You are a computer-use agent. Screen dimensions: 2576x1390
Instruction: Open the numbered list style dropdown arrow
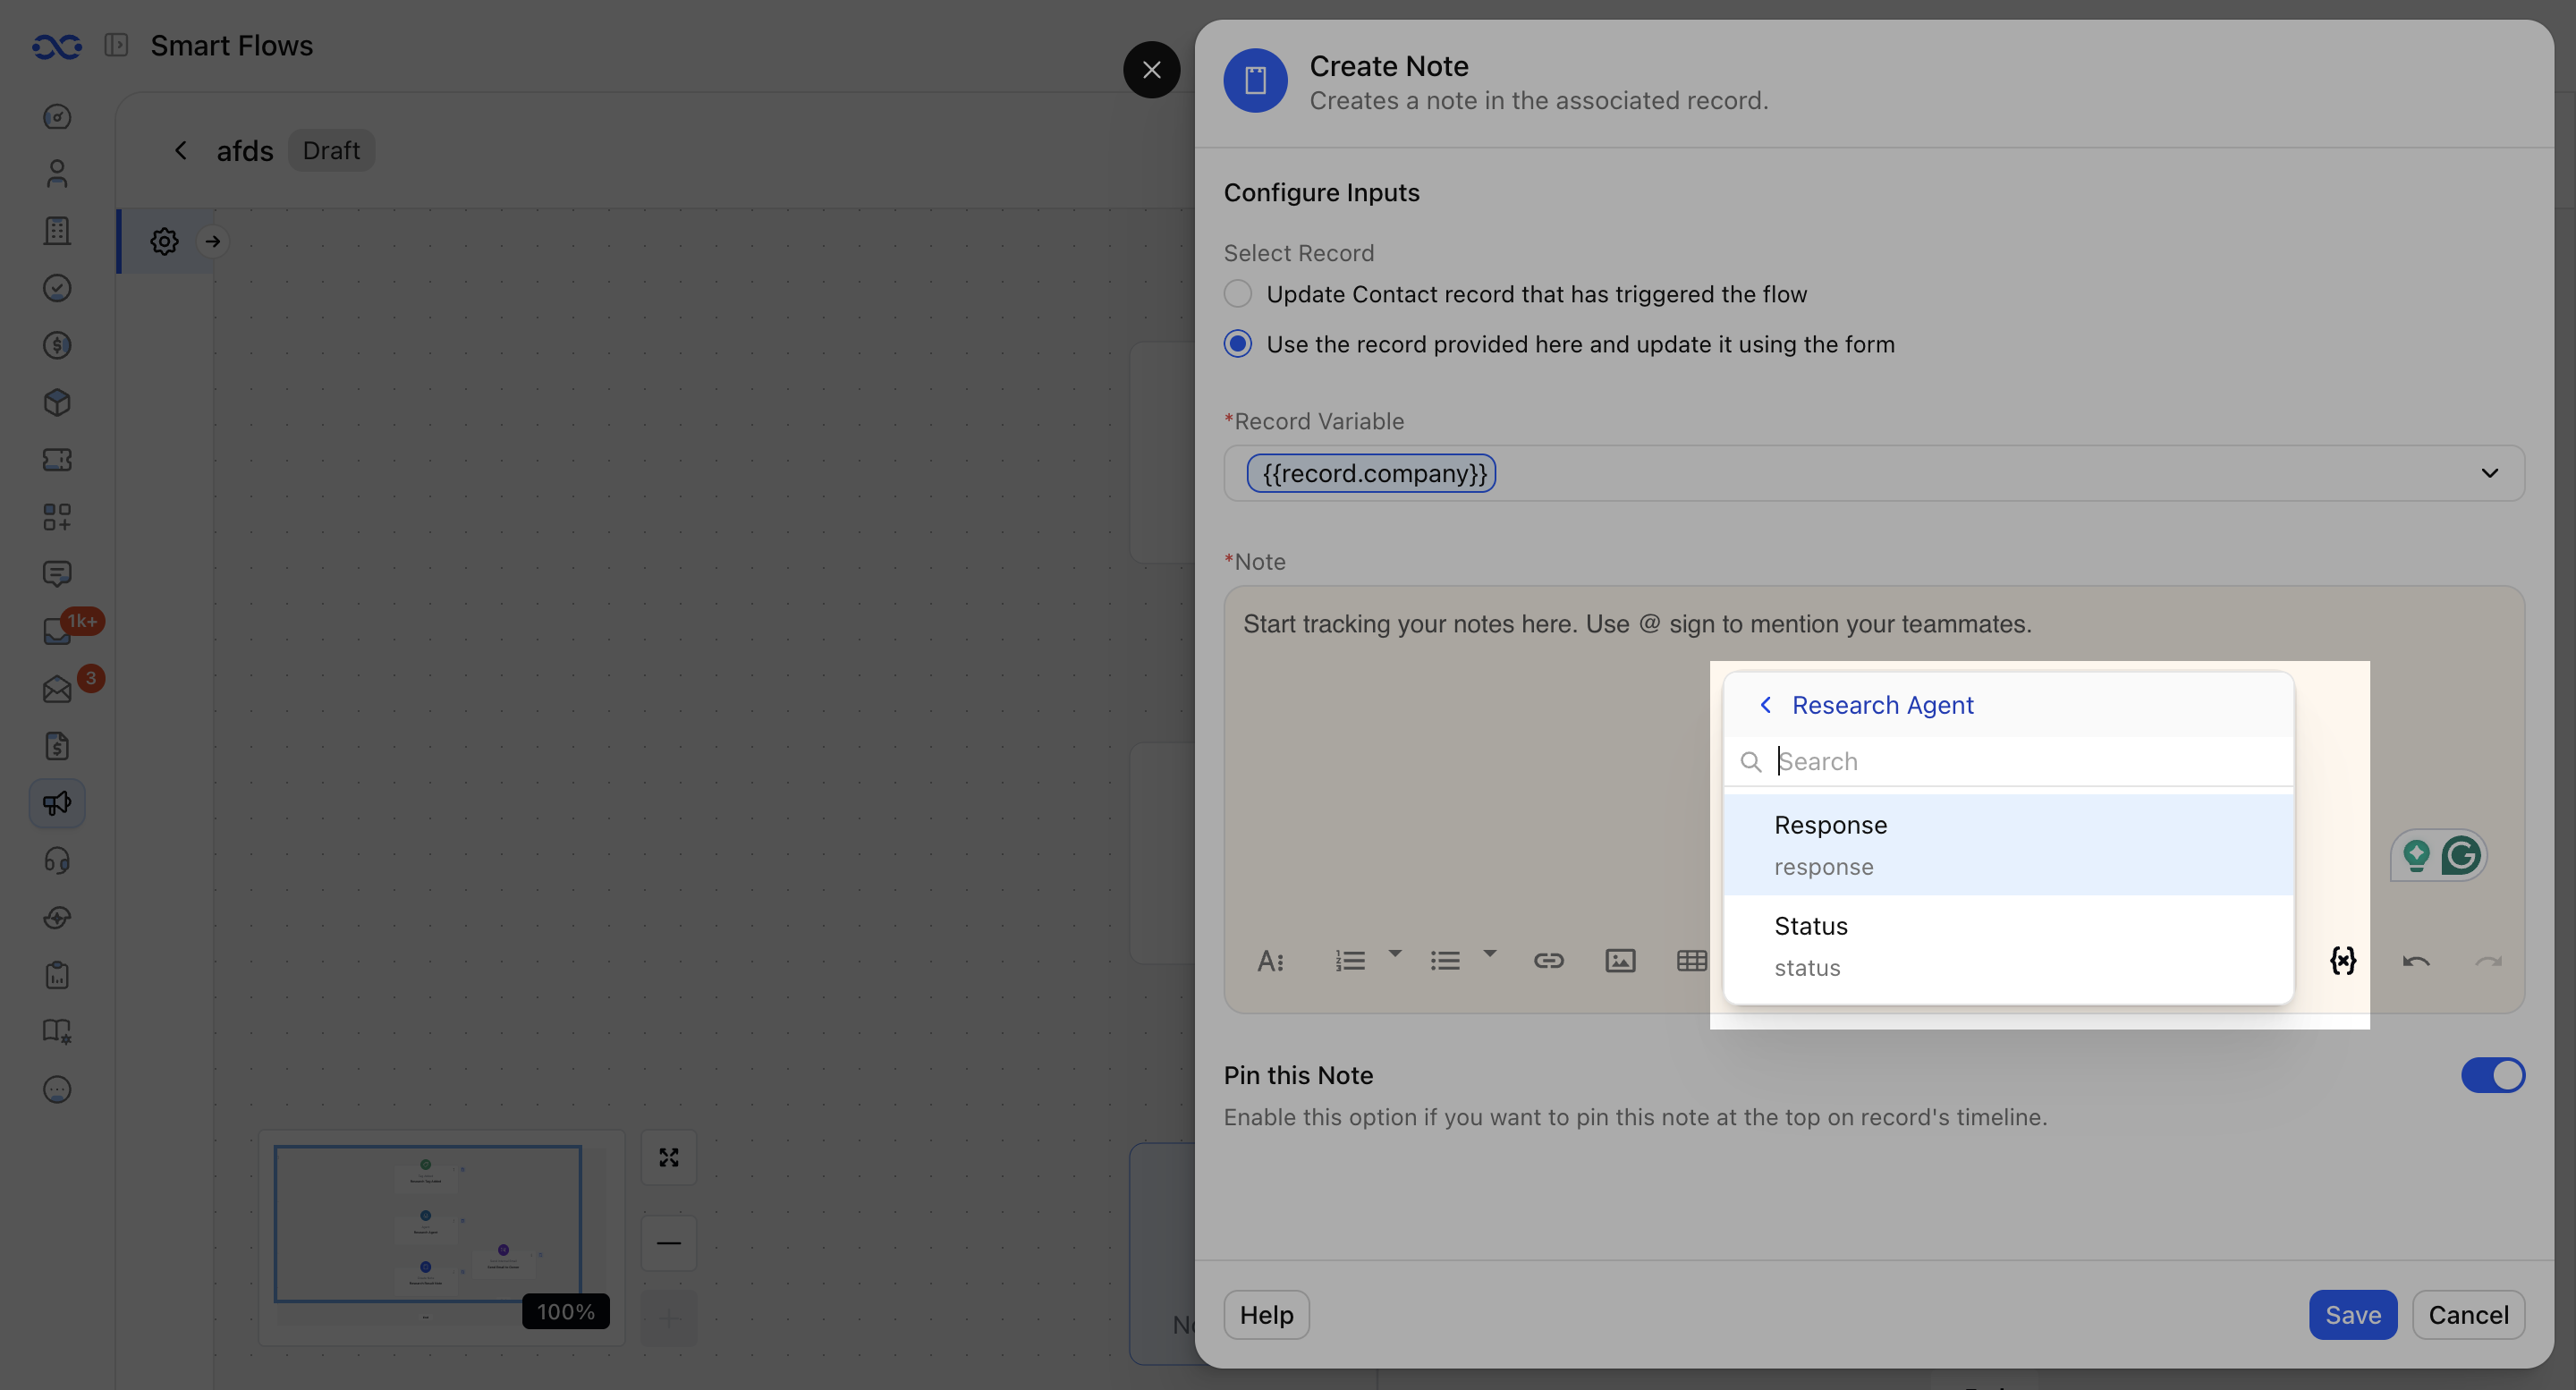pyautogui.click(x=1395, y=953)
